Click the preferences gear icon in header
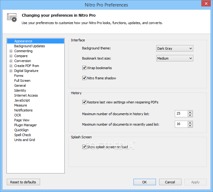This screenshot has height=192, width=213. (12, 18)
